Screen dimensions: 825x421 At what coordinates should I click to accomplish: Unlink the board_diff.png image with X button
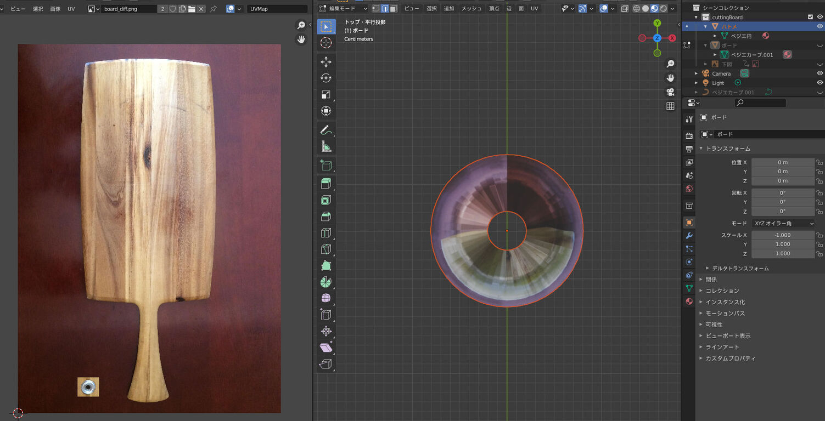click(x=201, y=9)
